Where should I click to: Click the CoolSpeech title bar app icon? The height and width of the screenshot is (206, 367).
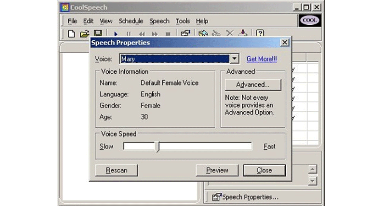click(65, 7)
